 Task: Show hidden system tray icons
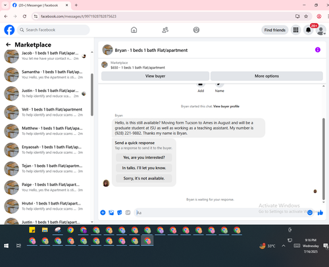click(284, 246)
